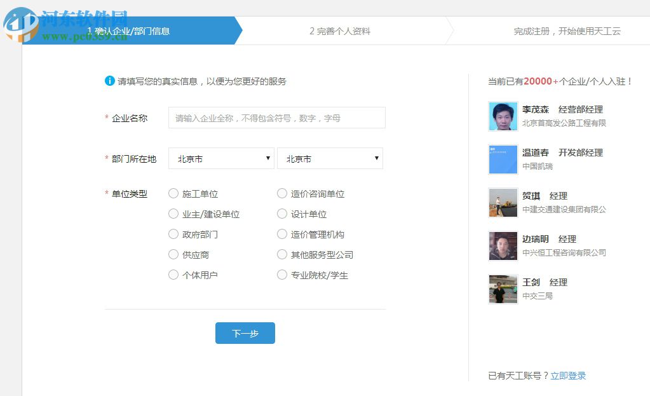Click the 企业名称 input field

tap(276, 118)
